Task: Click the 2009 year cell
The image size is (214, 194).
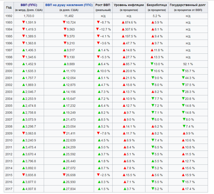Action: [x=9, y=133]
